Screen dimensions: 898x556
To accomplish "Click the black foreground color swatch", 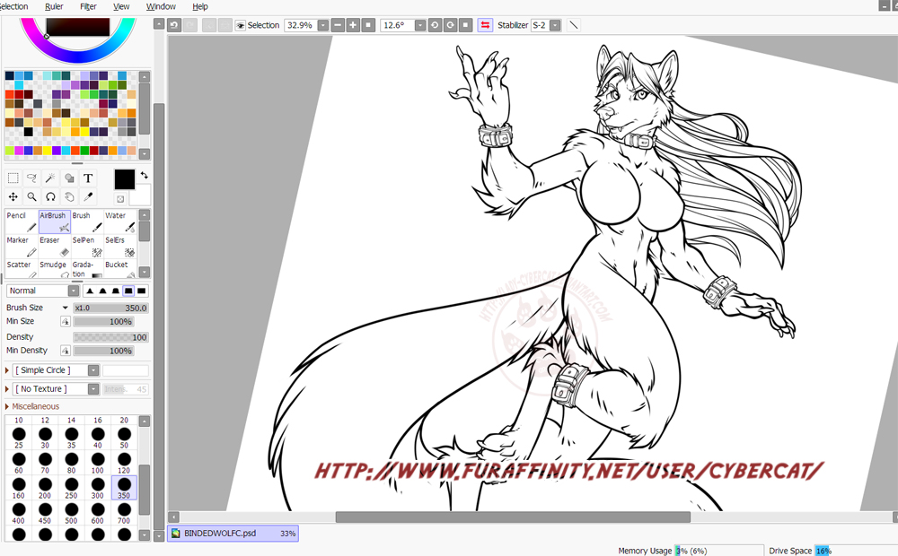I will point(124,179).
